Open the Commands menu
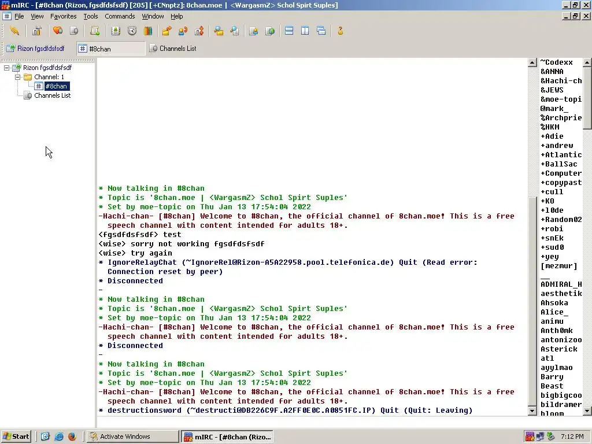This screenshot has height=444, width=592. click(120, 16)
